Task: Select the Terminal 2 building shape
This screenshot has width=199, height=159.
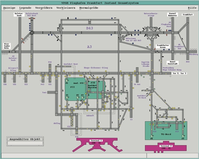Action: pos(166,147)
